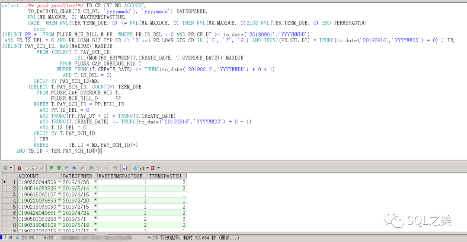This screenshot has height=242, width=467.
Task: Click the MAXTERMSPASTDUE column header
Action: click(x=123, y=176)
